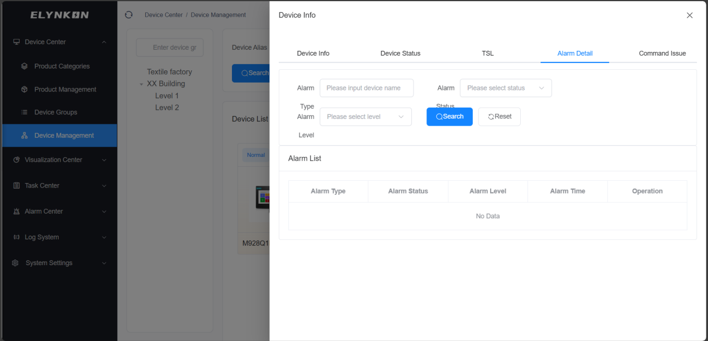Click the Alarm Center siren icon
Image resolution: width=708 pixels, height=341 pixels.
tap(16, 212)
